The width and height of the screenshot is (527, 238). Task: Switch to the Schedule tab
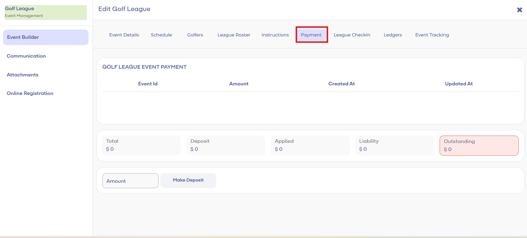[x=161, y=35]
